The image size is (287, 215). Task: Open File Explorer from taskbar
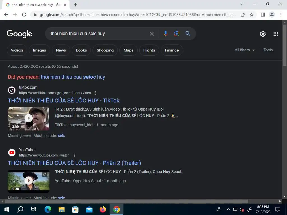point(61,209)
